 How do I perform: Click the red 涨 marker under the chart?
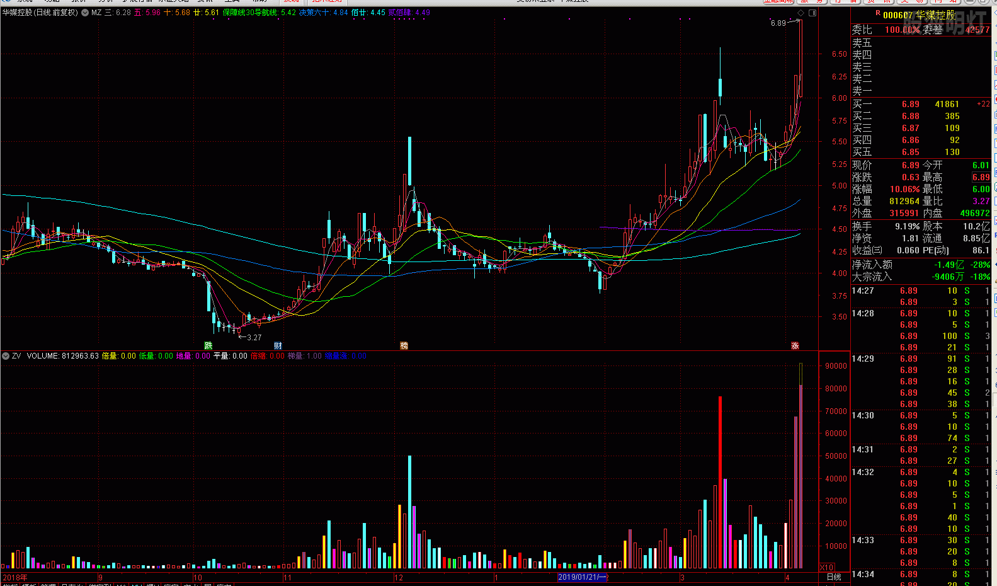click(795, 345)
